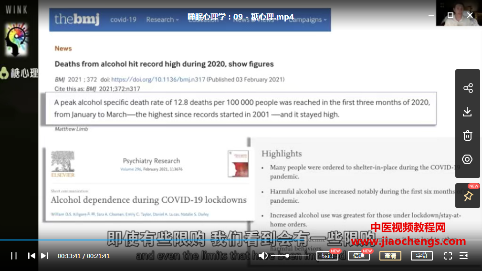Screen dimensions: 482x271
Task: Open the playlist panel icon
Action: pos(463,256)
